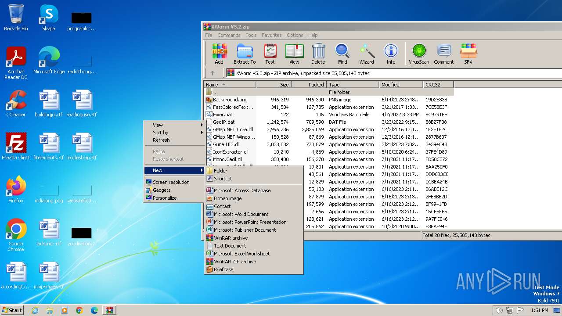Sort by the Modified column header
This screenshot has height=316, width=562.
[401, 85]
